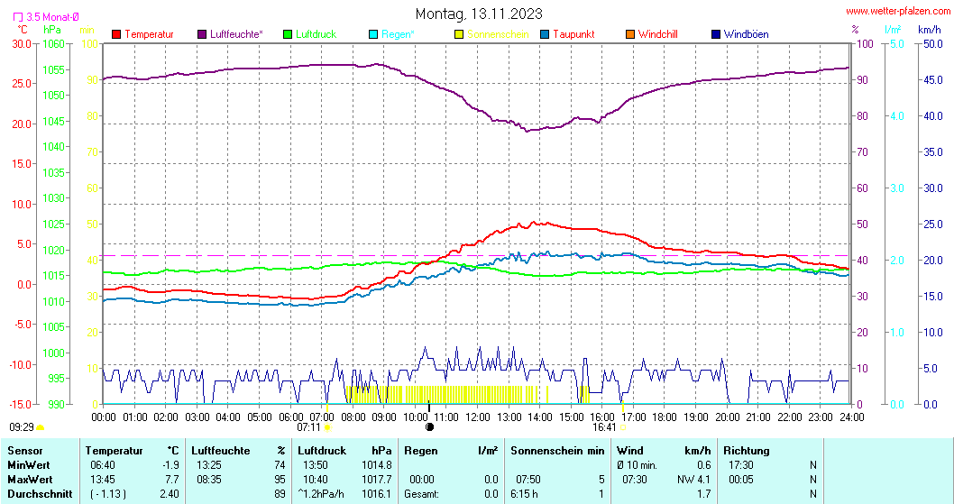The image size is (954, 504).
Task: Click the red Temperatur legend swatch
Action: [116, 34]
